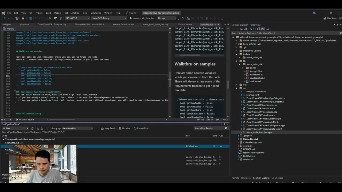Start debugging with the green play arrow
Screen dimensions: 342x192
tap(131, 18)
